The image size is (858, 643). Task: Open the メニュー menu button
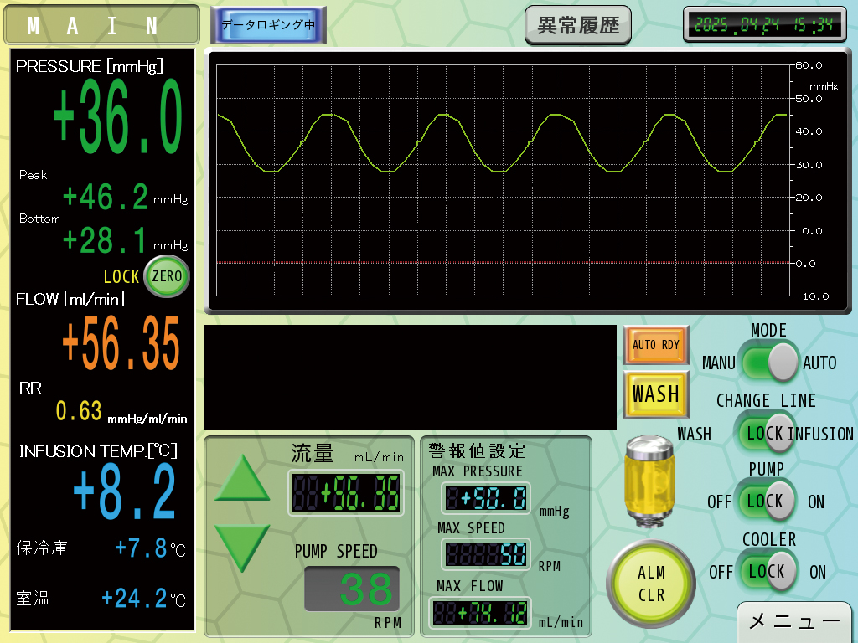tap(793, 622)
